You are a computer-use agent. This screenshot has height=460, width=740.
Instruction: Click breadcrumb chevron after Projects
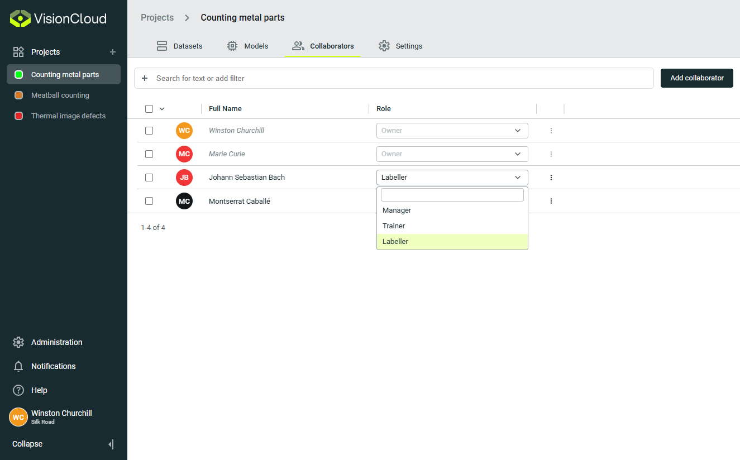[x=187, y=18]
